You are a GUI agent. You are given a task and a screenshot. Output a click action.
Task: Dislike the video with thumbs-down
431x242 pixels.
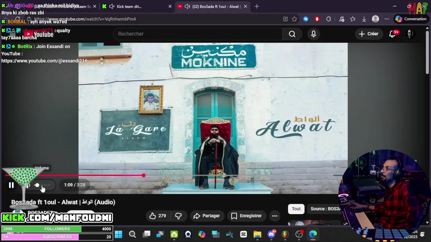click(x=178, y=216)
